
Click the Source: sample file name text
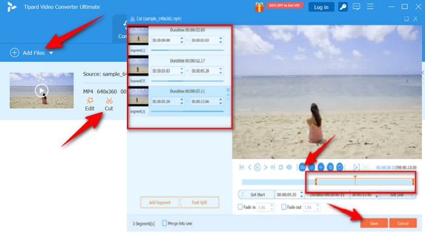point(105,74)
